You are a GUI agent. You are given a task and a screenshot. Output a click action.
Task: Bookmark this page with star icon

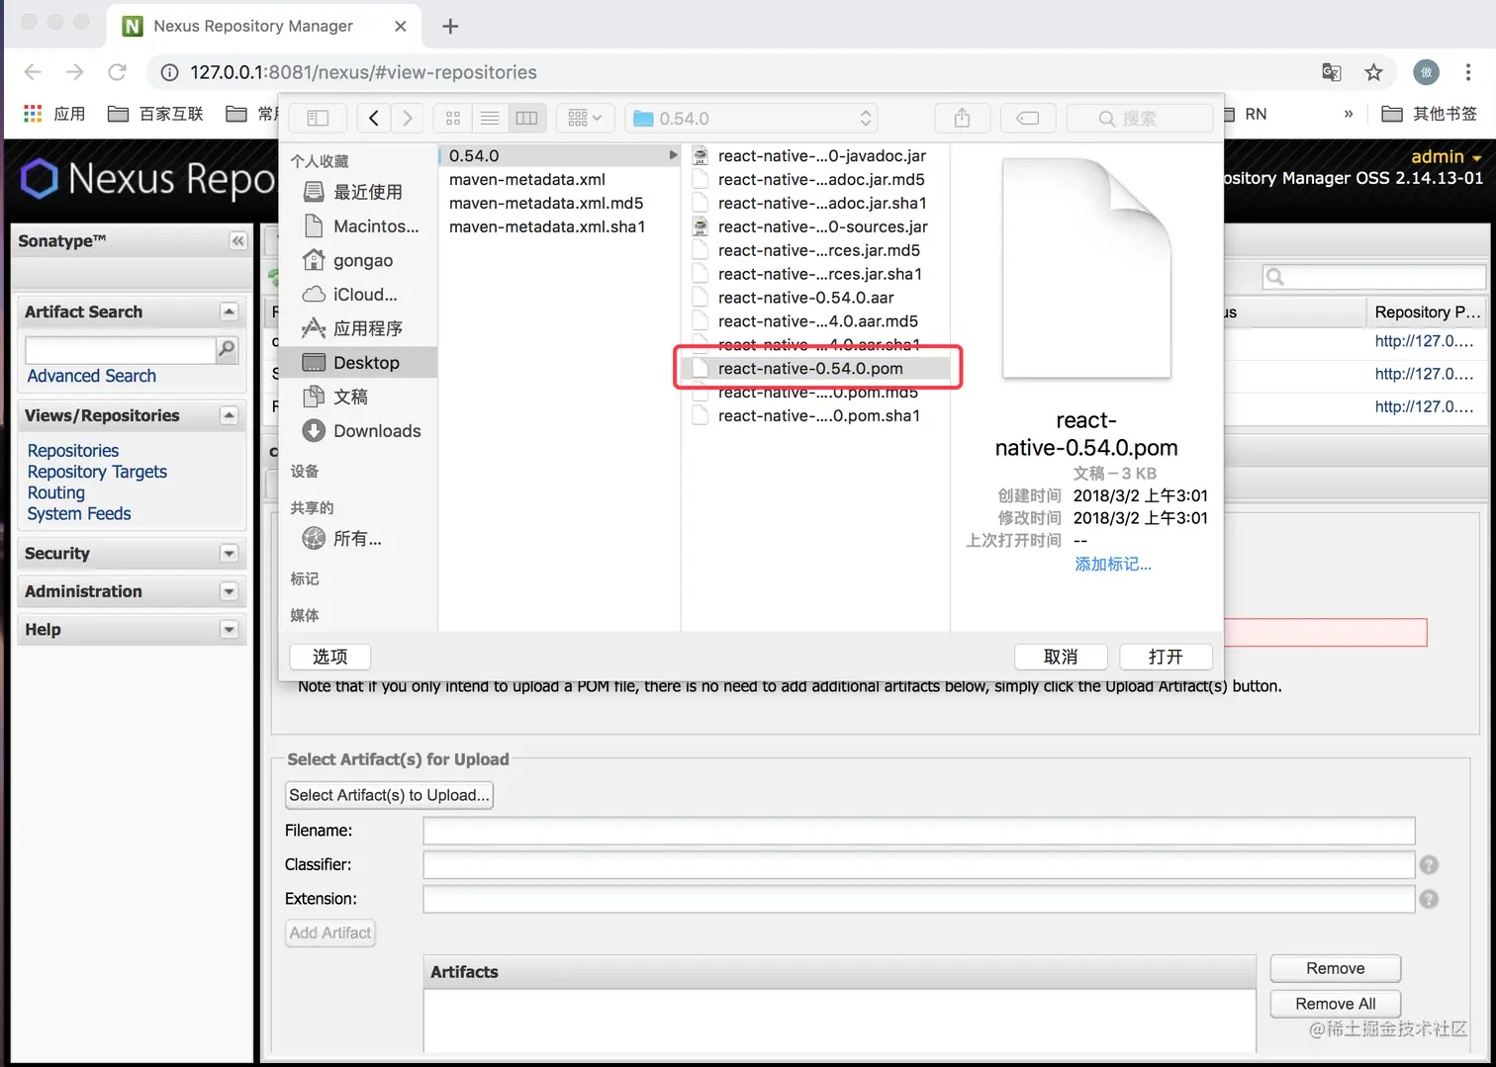coord(1373,72)
